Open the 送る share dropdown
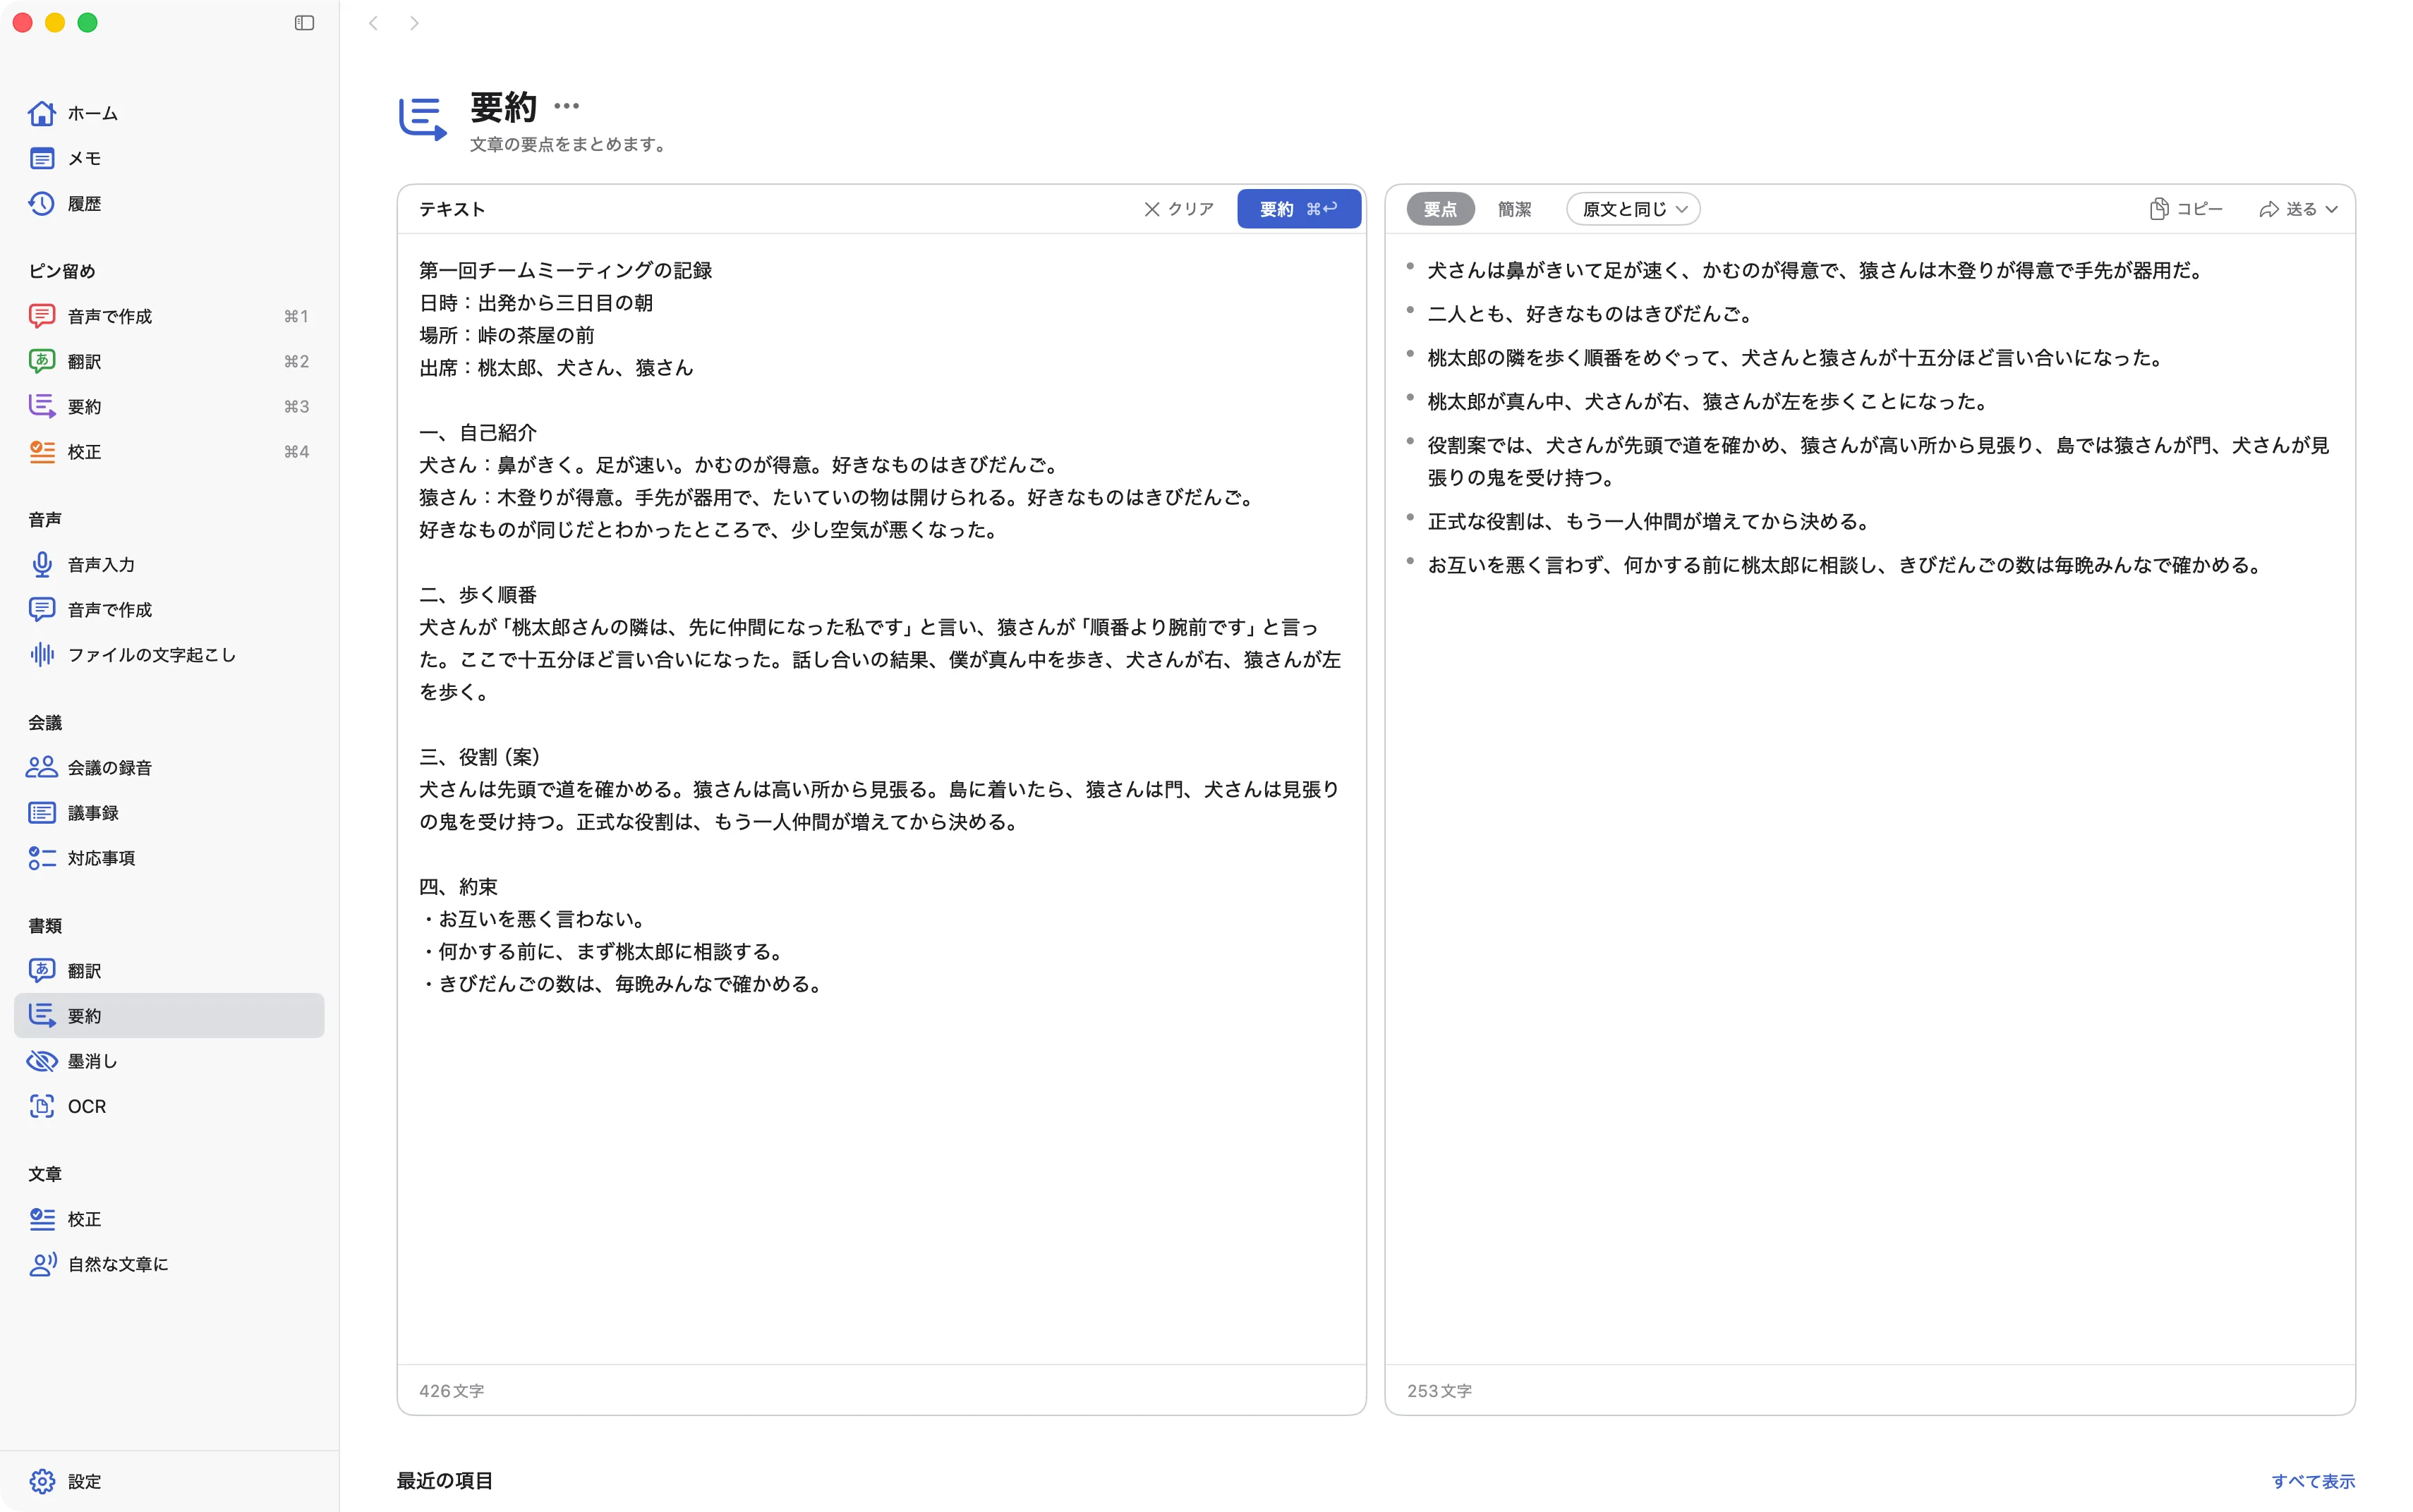The height and width of the screenshot is (1512, 2413). pyautogui.click(x=2298, y=209)
